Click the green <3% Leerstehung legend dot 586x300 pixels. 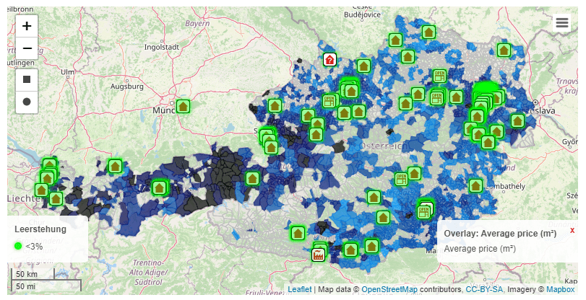point(18,246)
